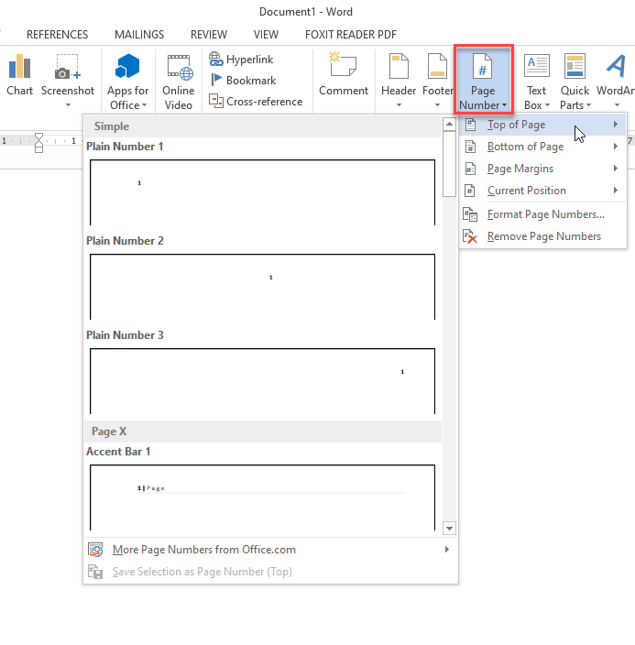Viewport: 635px width, 645px height.
Task: Choose Format Page Numbers option
Action: click(x=544, y=214)
